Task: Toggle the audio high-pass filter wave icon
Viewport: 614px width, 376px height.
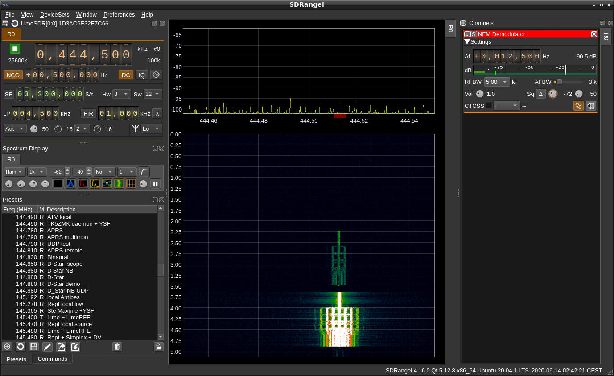Action: pos(578,106)
